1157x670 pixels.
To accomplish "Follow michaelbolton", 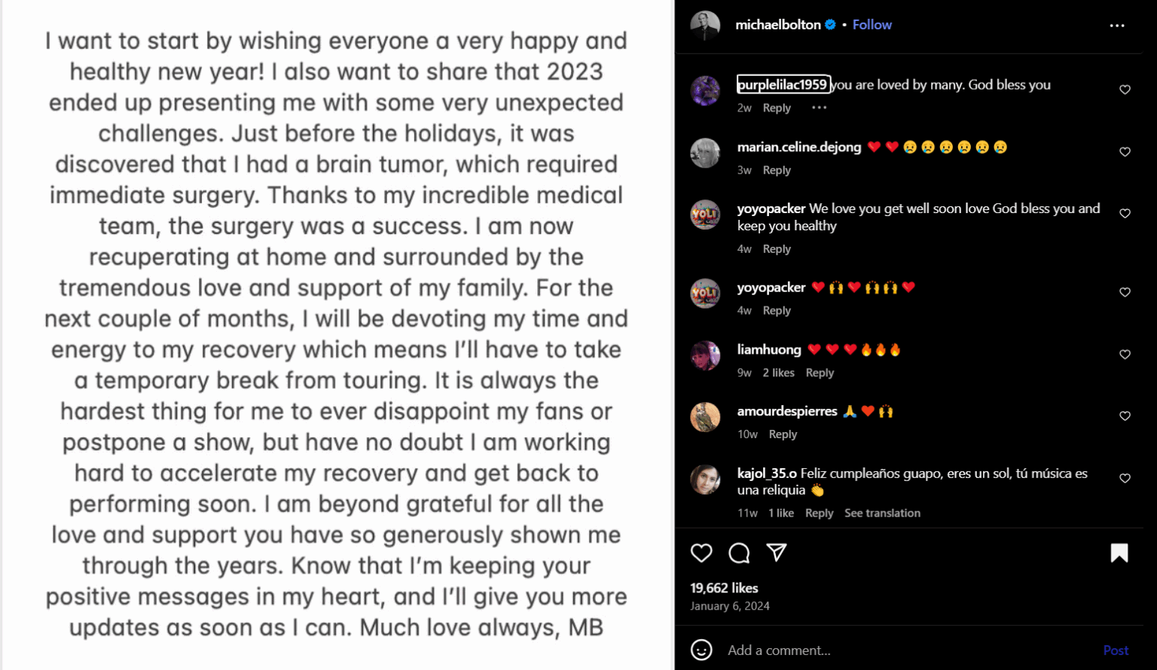I will tap(872, 25).
